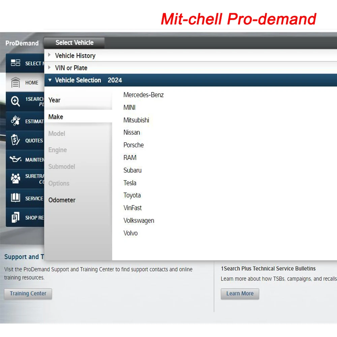Viewport: 337px width, 337px height.
Task: Expand the VIN or Plate section arrow
Action: point(50,67)
